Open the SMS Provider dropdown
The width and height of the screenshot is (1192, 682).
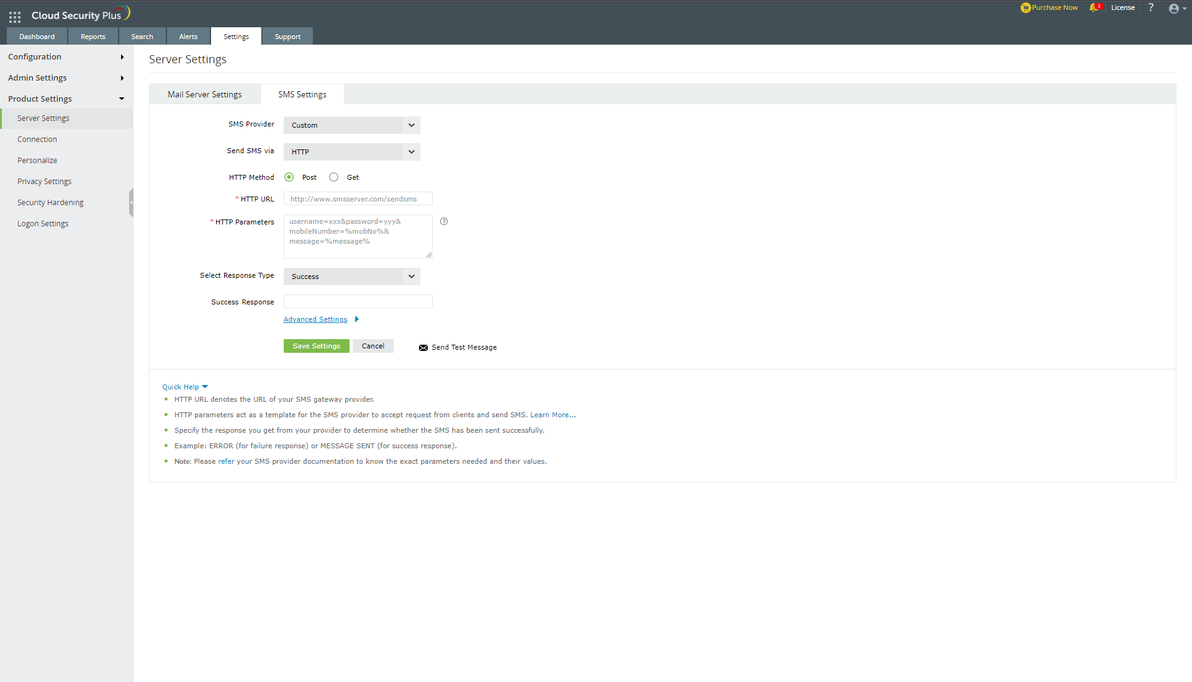click(351, 125)
